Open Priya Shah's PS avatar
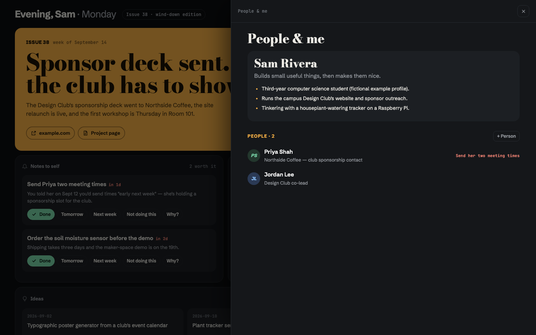Image resolution: width=536 pixels, height=335 pixels. (x=254, y=156)
